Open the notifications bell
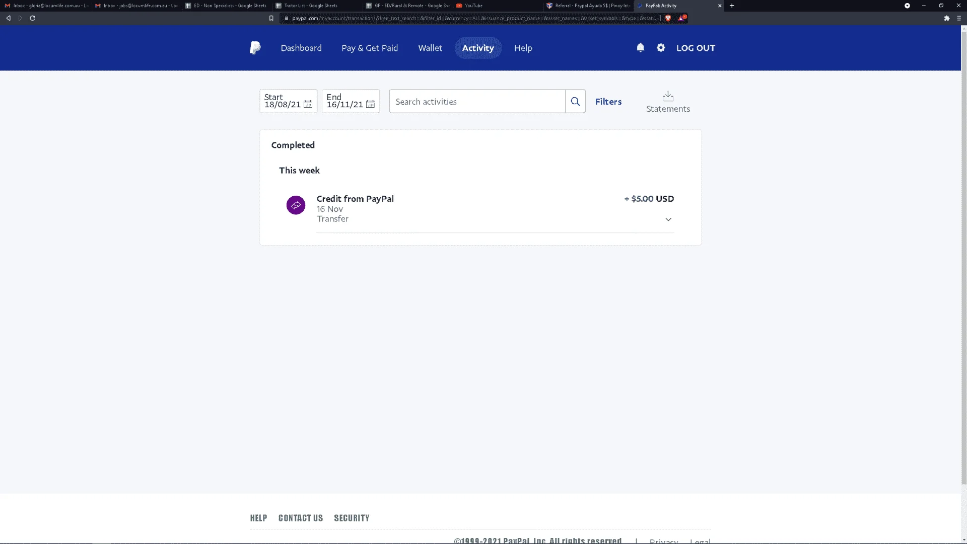This screenshot has width=967, height=544. pyautogui.click(x=640, y=47)
